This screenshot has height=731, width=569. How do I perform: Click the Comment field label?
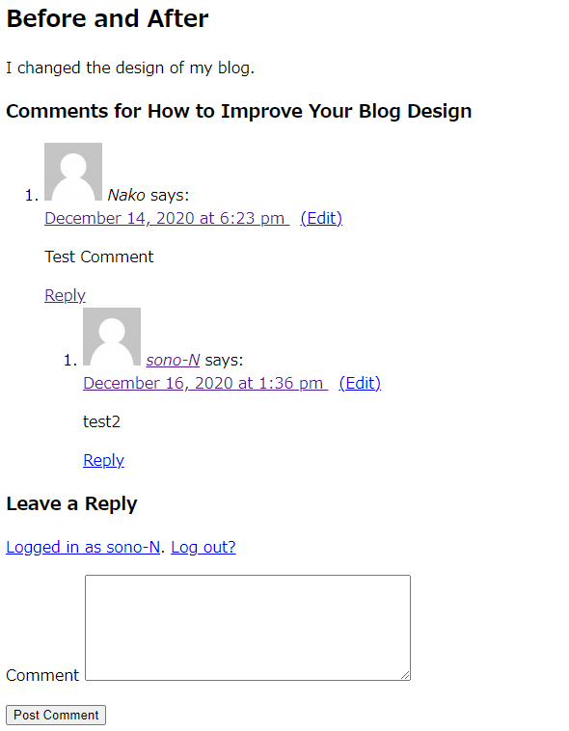click(42, 675)
